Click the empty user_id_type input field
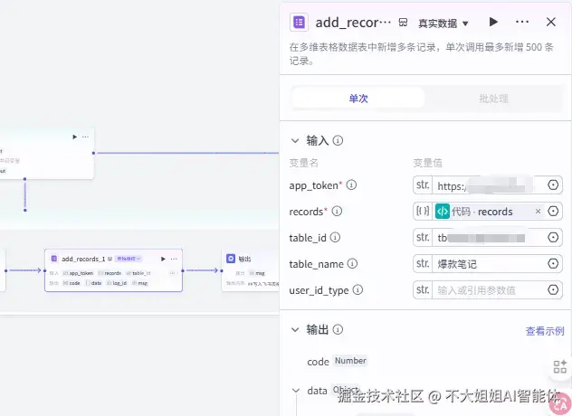Image resolution: width=572 pixels, height=416 pixels. click(x=488, y=290)
